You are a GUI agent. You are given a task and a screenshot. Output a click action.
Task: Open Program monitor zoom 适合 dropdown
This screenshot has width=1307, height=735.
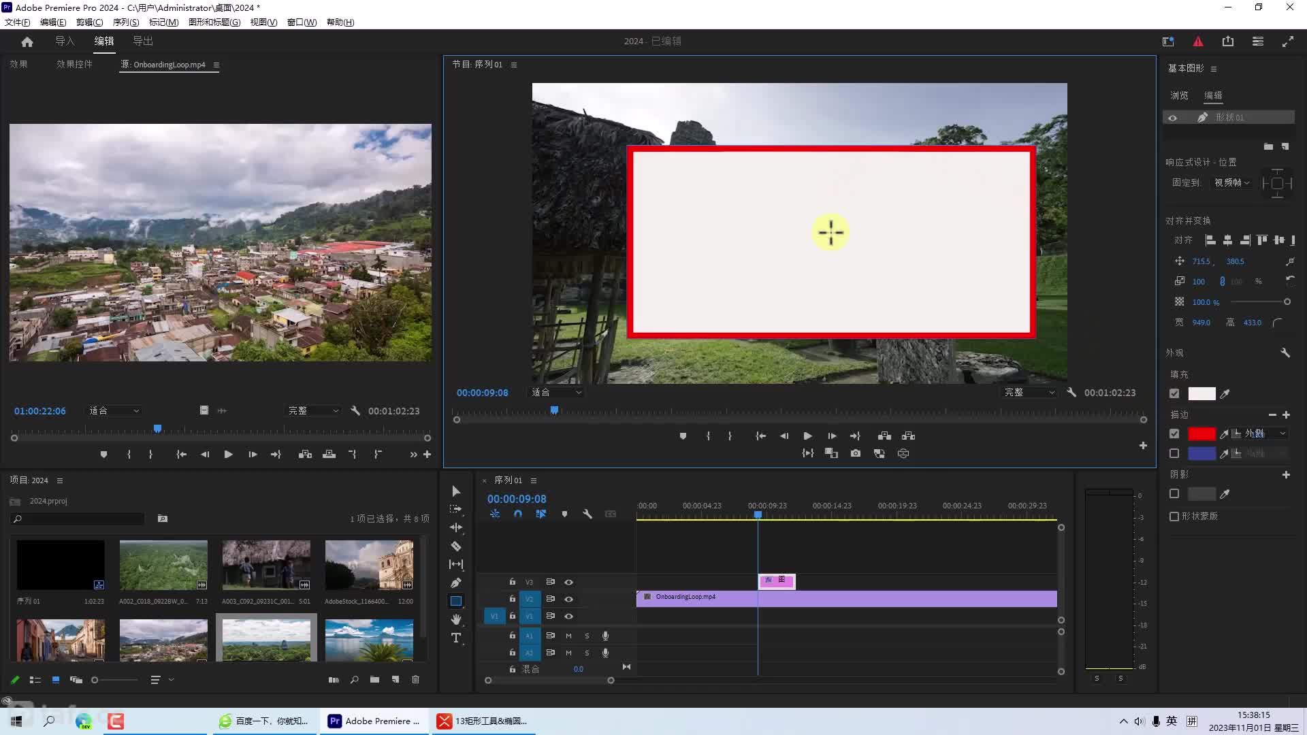[556, 393]
